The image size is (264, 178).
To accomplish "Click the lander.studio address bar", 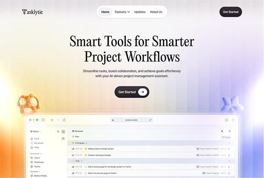I will tap(132, 120).
